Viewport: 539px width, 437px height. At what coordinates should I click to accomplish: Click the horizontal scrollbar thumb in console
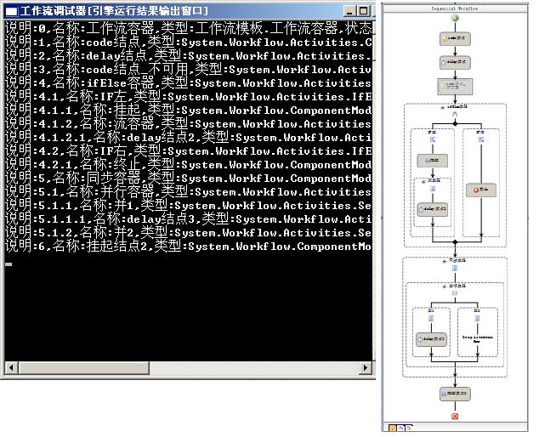point(83,367)
